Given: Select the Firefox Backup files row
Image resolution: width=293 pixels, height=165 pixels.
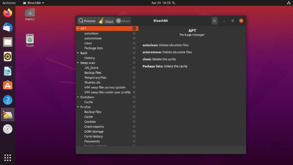Looking at the screenshot, I should tap(107, 112).
